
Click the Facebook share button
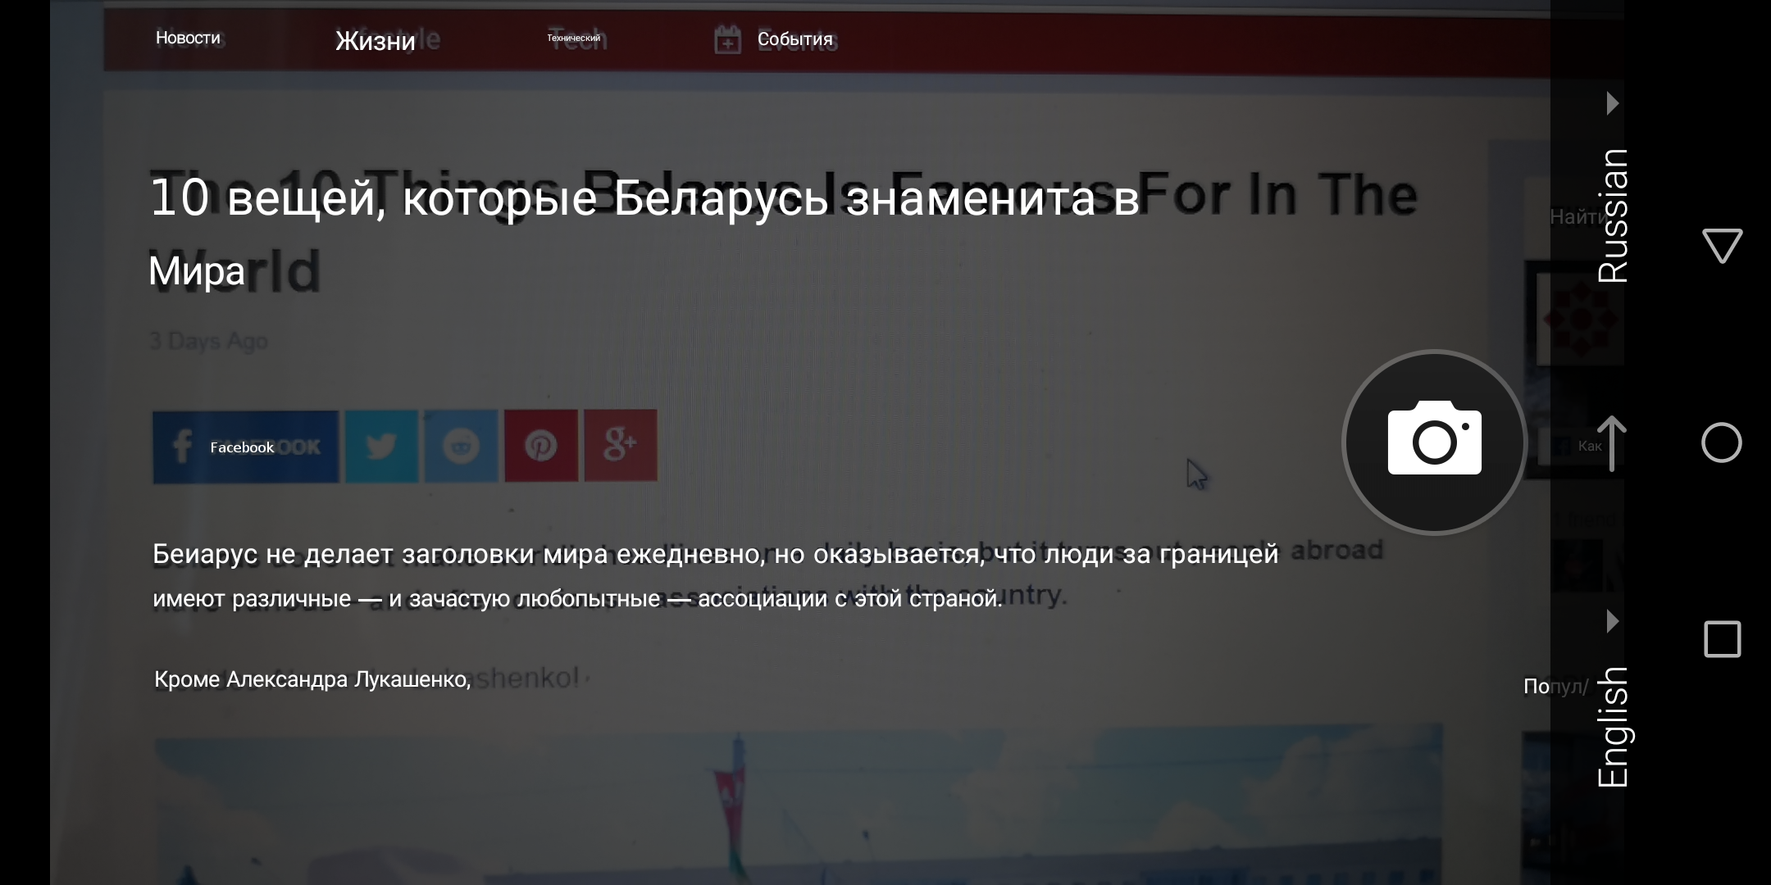click(x=245, y=447)
